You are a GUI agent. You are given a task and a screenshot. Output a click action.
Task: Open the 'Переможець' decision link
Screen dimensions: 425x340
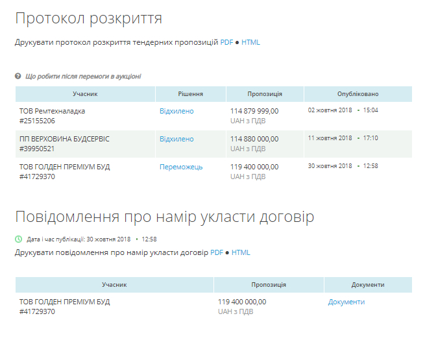181,167
